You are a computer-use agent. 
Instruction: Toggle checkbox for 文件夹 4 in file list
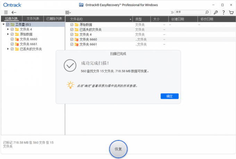[72, 35]
